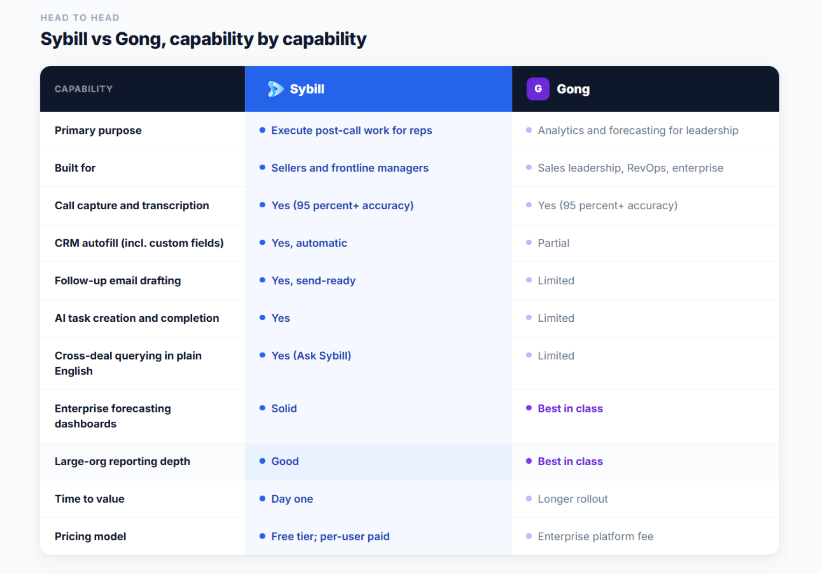Select 'Large-org reporting depth' label

[122, 461]
